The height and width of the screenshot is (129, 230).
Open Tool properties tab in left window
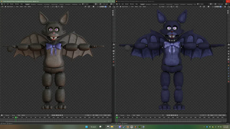(x=113, y=48)
